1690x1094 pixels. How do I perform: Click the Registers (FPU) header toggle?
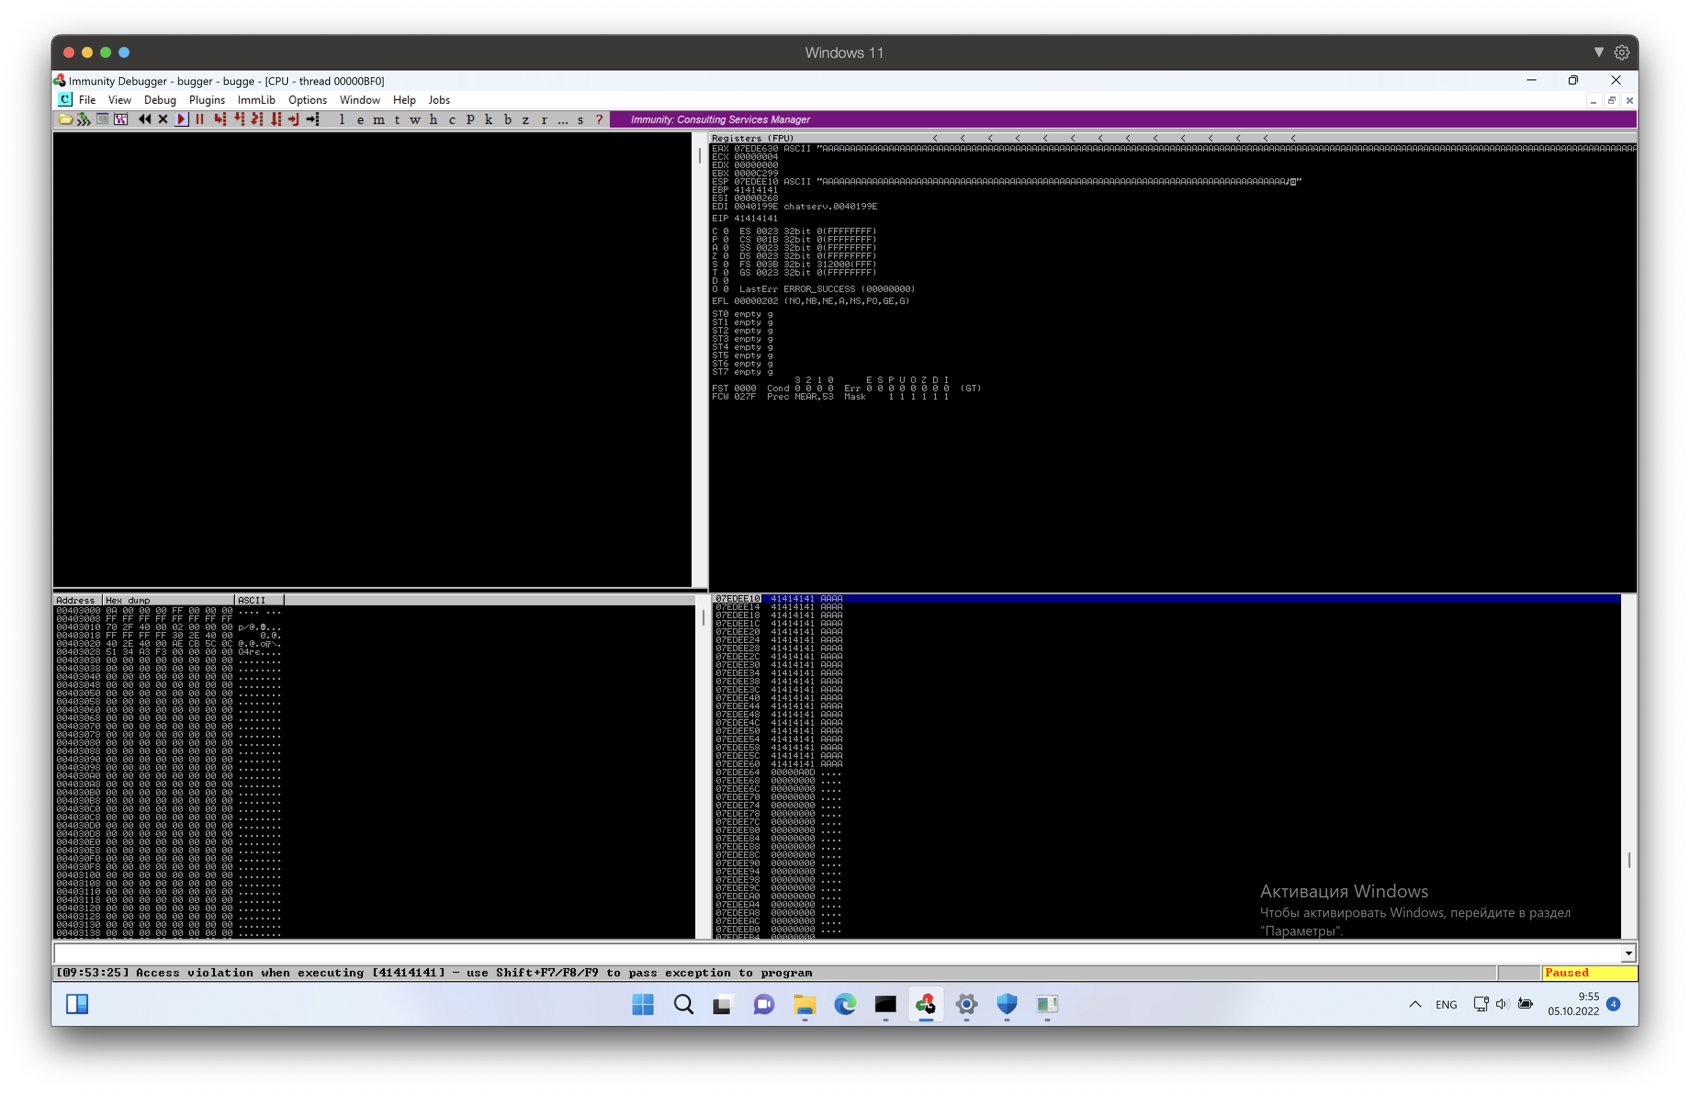point(753,138)
